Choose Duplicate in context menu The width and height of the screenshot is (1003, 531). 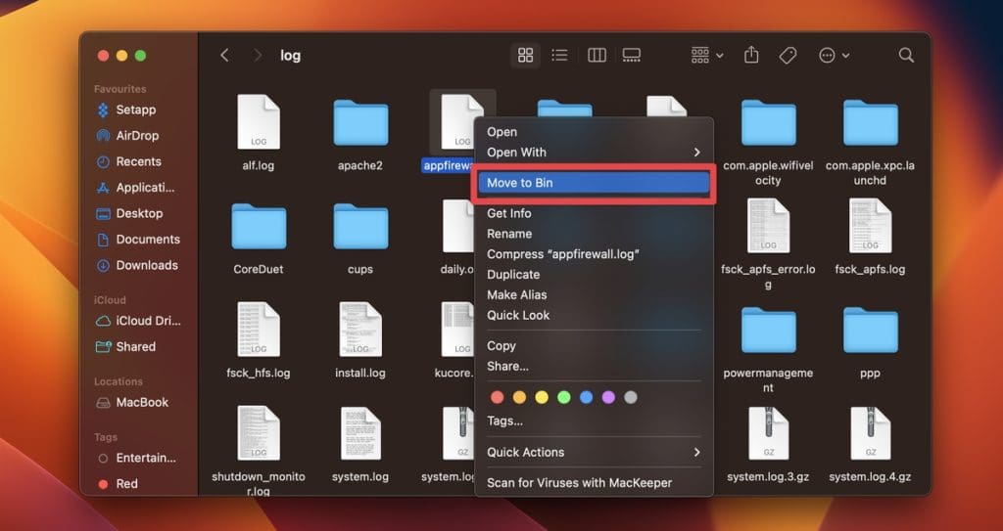click(594, 275)
